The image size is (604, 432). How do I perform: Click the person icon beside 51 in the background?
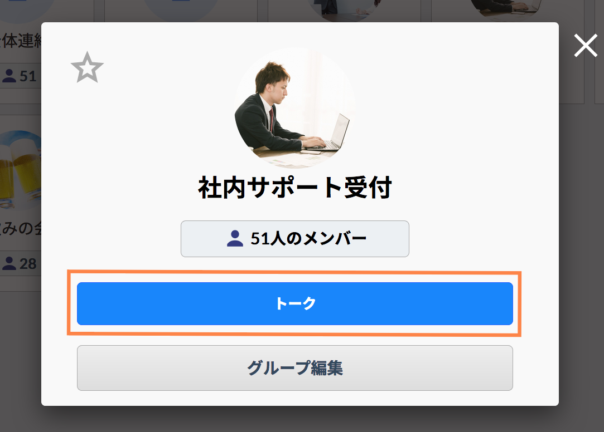[x=9, y=76]
